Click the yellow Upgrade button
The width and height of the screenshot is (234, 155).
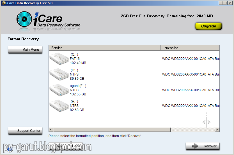pyautogui.click(x=208, y=26)
